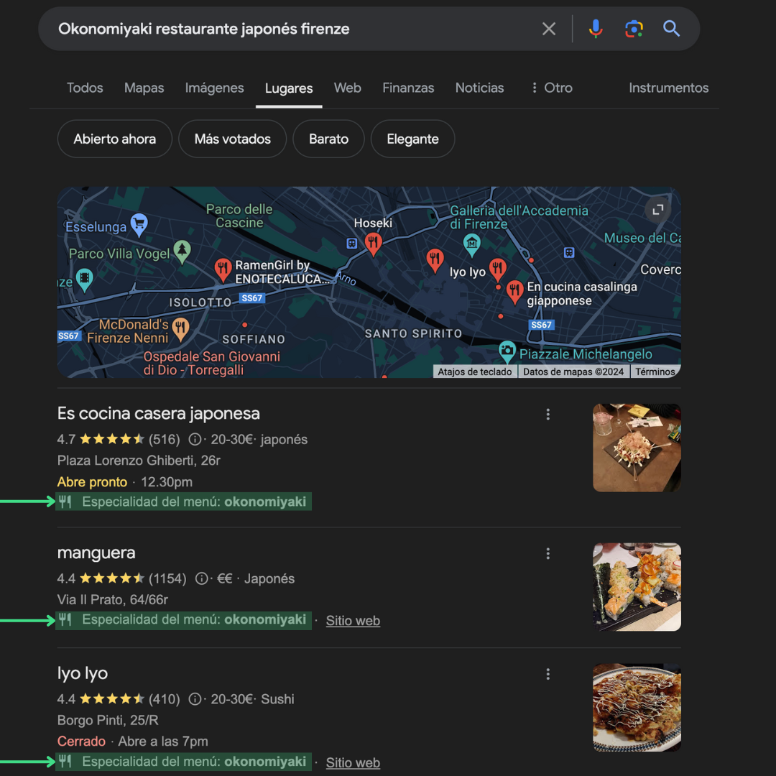Viewport: 776px width, 776px height.
Task: Open the sushi photo thumbnail for manguera
Action: pyautogui.click(x=637, y=587)
